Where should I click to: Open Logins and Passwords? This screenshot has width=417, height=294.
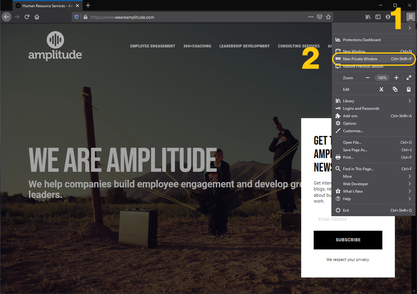(373, 108)
